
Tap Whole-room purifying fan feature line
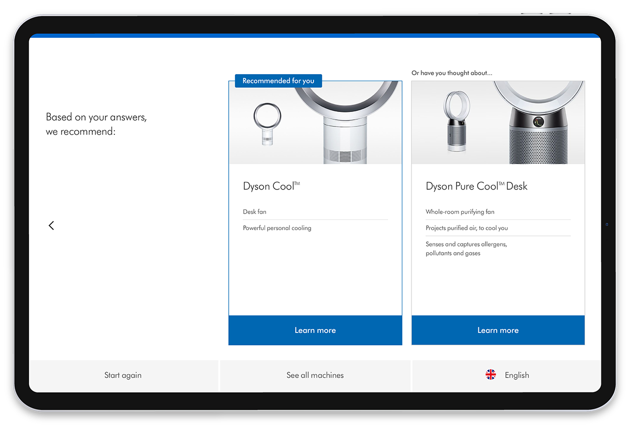tap(460, 212)
